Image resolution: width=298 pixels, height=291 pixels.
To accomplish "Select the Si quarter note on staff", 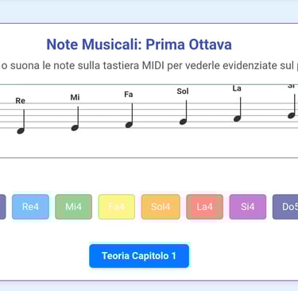I will [292, 107].
